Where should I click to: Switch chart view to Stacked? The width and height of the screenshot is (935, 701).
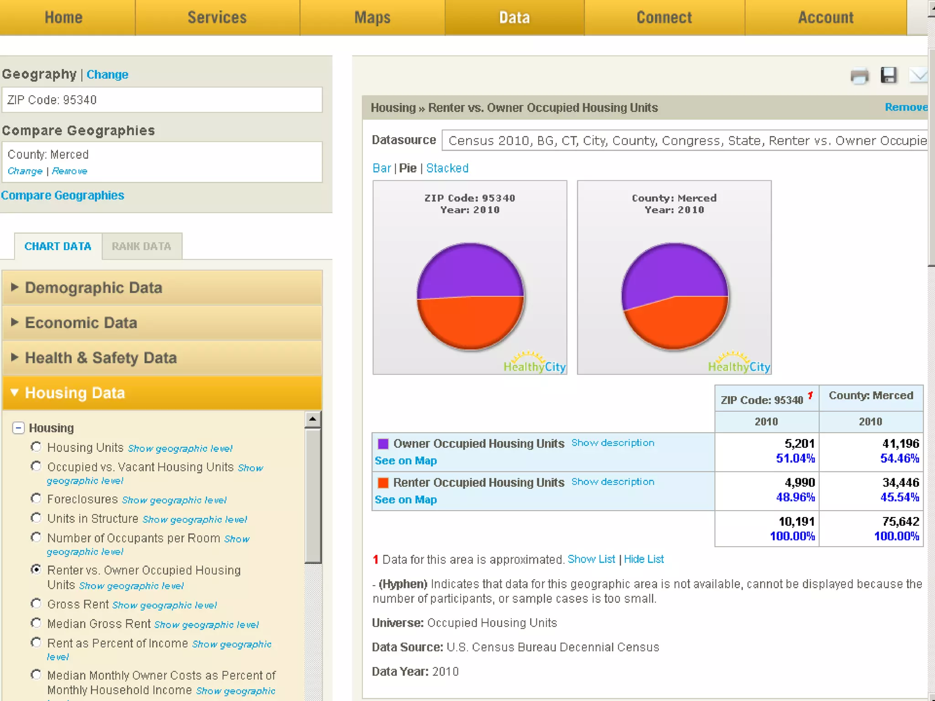447,168
